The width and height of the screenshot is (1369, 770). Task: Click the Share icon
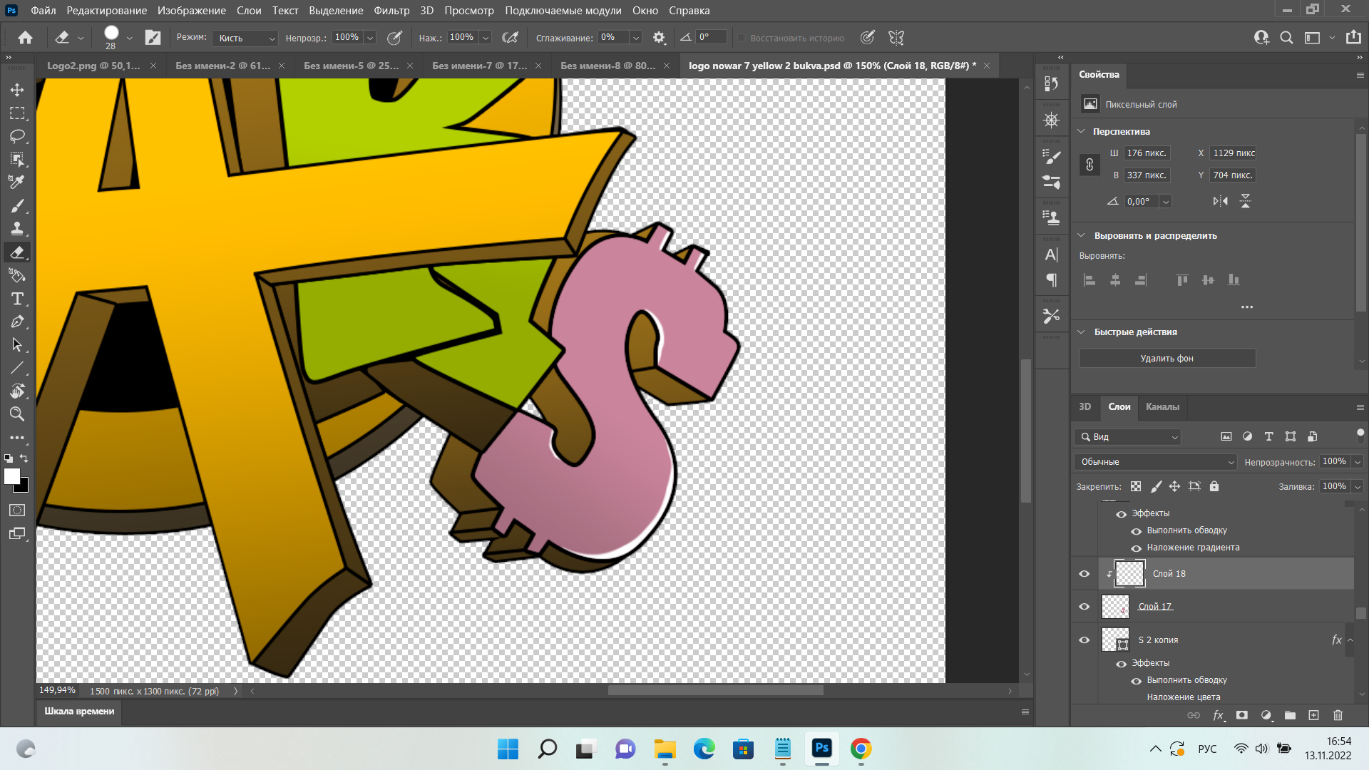pyautogui.click(x=1353, y=37)
